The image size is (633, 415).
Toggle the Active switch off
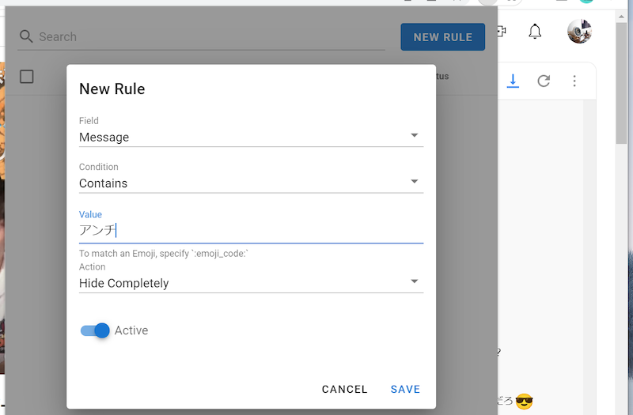click(95, 330)
